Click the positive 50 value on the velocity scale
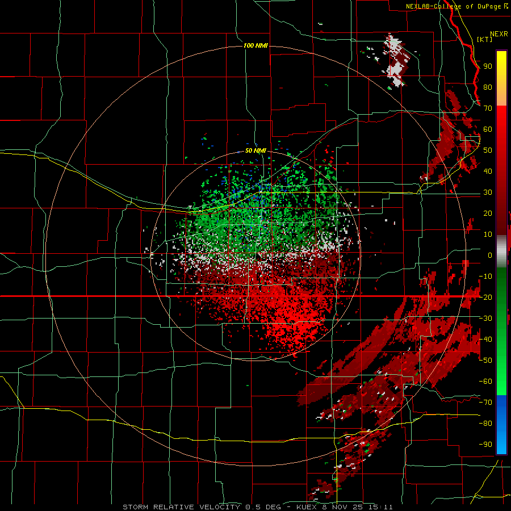The height and width of the screenshot is (511, 511). coord(488,150)
